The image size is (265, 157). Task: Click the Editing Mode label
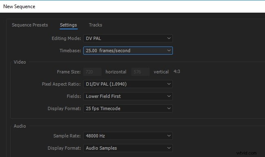(66, 38)
